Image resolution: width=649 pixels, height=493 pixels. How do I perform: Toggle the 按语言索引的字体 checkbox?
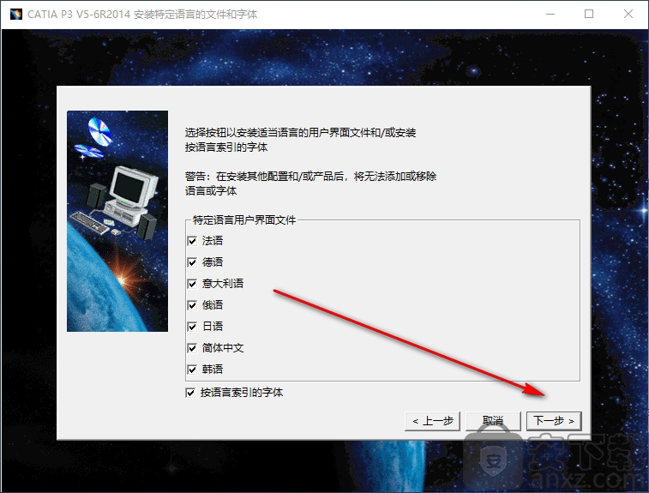[x=190, y=393]
